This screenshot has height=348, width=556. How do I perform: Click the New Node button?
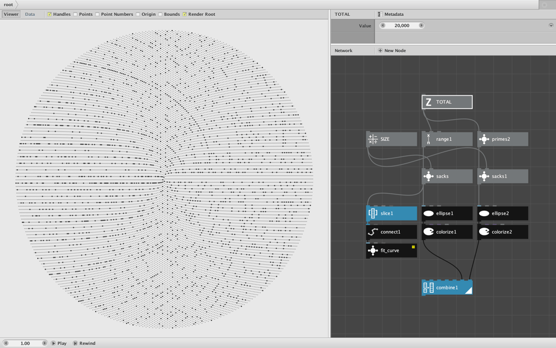[392, 51]
